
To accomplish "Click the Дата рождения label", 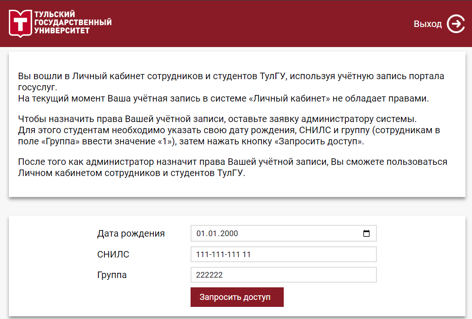I will pyautogui.click(x=131, y=233).
